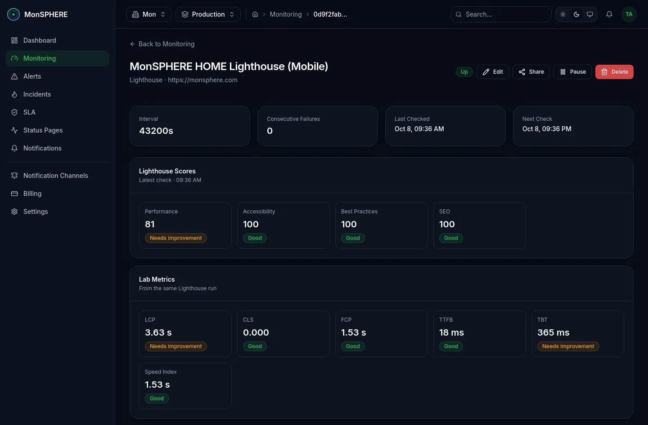Click the Interval value 43200s

click(156, 131)
